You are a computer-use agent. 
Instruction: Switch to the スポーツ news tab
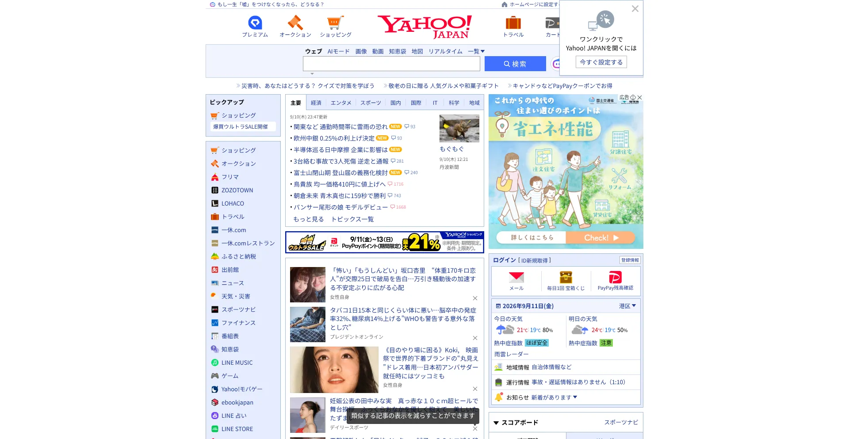[x=371, y=103]
